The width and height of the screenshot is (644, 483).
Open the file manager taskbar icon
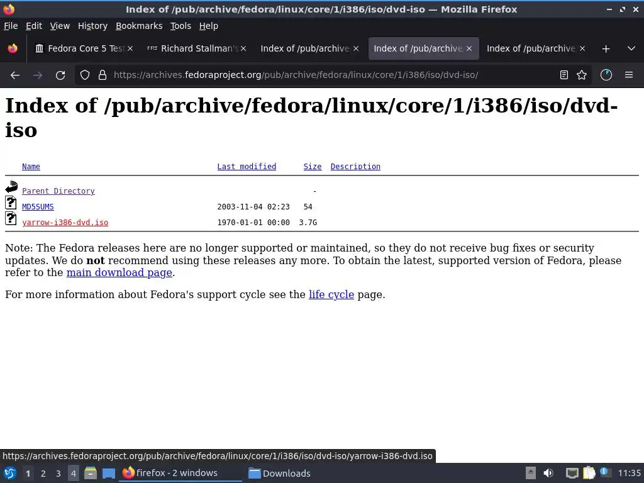pyautogui.click(x=91, y=473)
